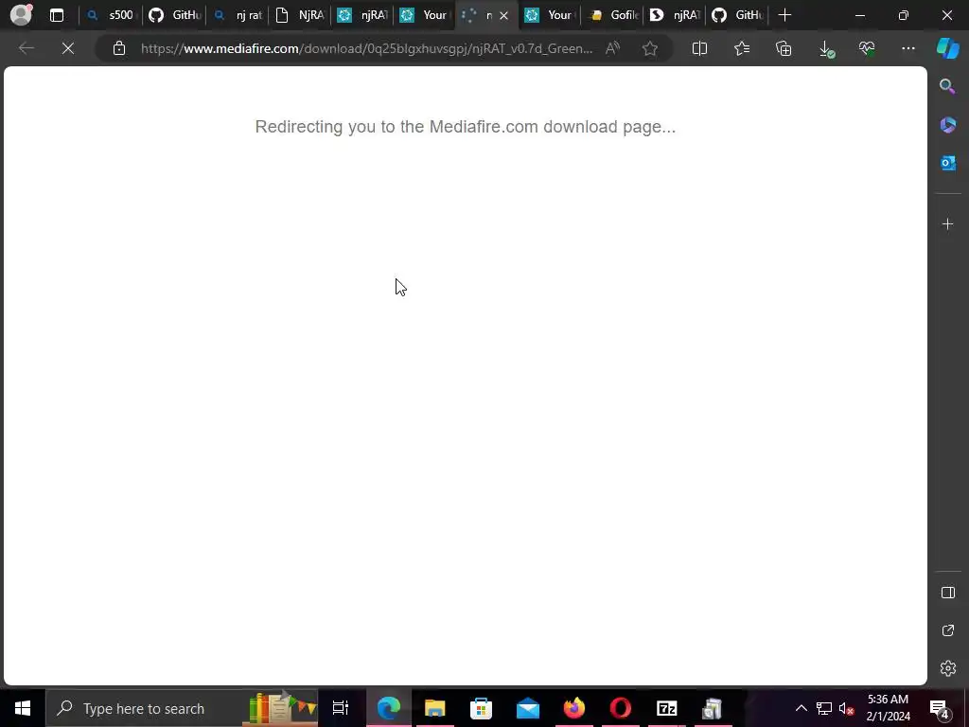
Task: Click the taskbar search box
Action: pyautogui.click(x=182, y=708)
